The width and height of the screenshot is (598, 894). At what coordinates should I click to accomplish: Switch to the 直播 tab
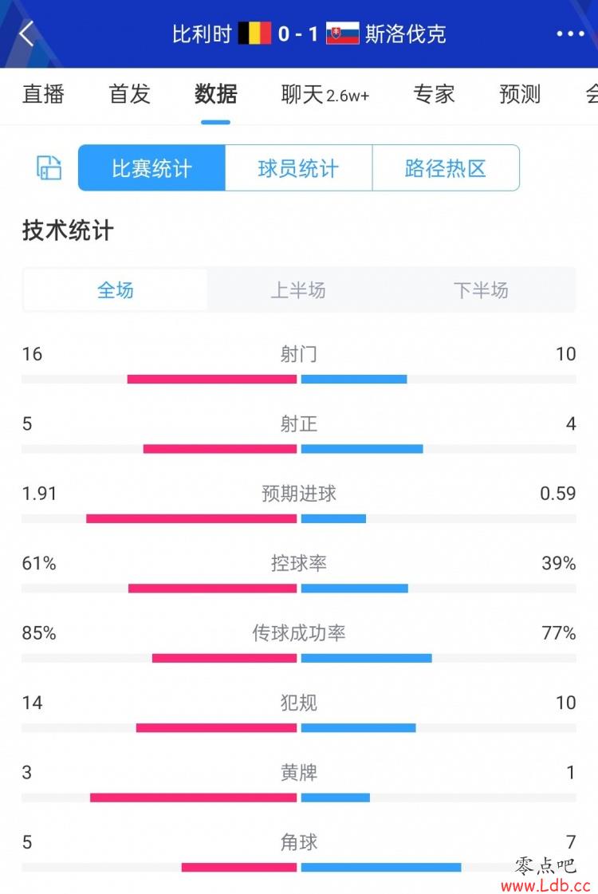[x=43, y=94]
